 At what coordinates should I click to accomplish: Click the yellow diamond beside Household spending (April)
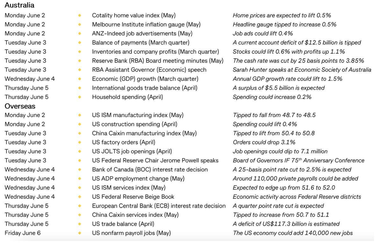(80, 97)
